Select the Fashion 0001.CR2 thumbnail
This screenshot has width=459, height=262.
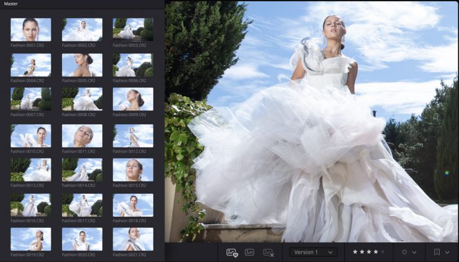click(x=31, y=29)
